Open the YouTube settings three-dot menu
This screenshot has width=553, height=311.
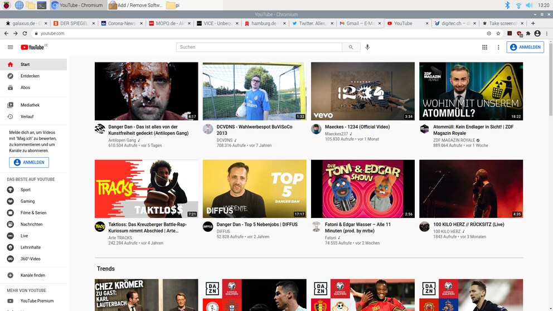[x=498, y=47]
